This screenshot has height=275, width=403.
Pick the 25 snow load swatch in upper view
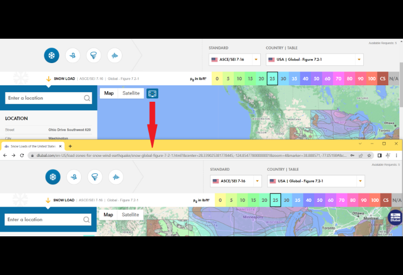coord(273,78)
